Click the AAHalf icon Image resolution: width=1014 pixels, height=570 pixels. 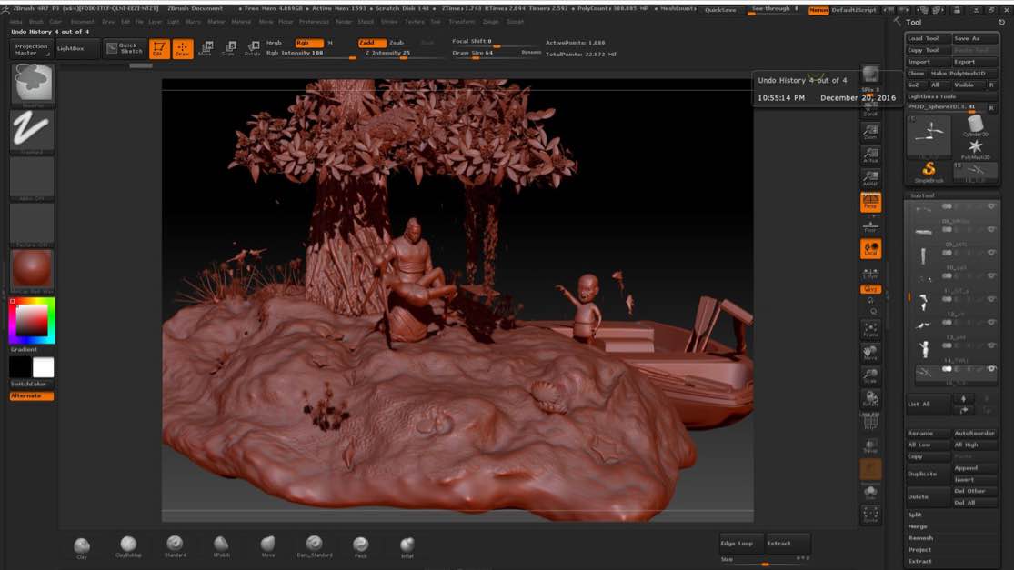tap(870, 178)
